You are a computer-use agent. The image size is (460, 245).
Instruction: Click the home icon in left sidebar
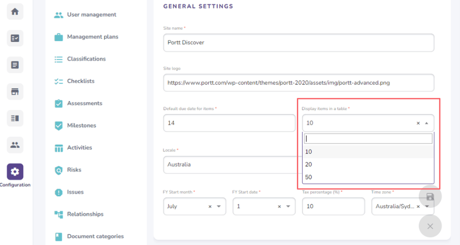(x=15, y=11)
